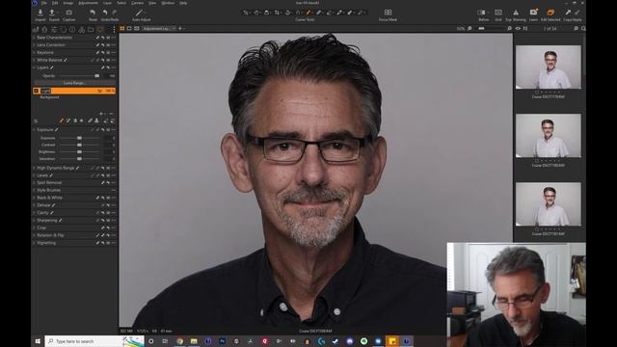
Task: Open the Layer menu
Action: pyautogui.click(x=107, y=3)
